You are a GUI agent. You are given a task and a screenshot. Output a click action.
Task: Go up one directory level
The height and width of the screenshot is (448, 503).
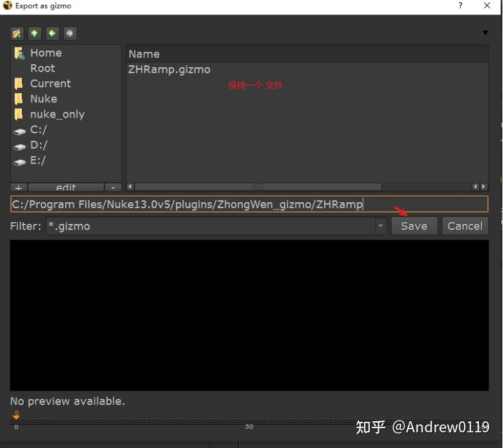[35, 33]
